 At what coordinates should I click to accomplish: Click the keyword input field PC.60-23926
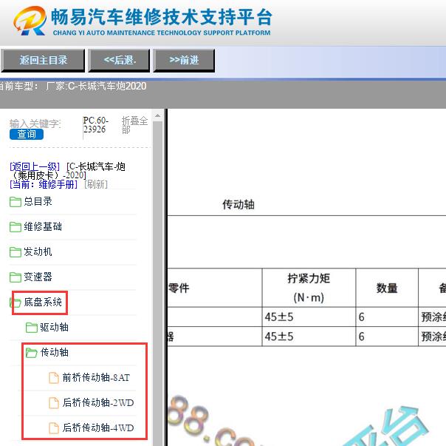[x=97, y=125]
